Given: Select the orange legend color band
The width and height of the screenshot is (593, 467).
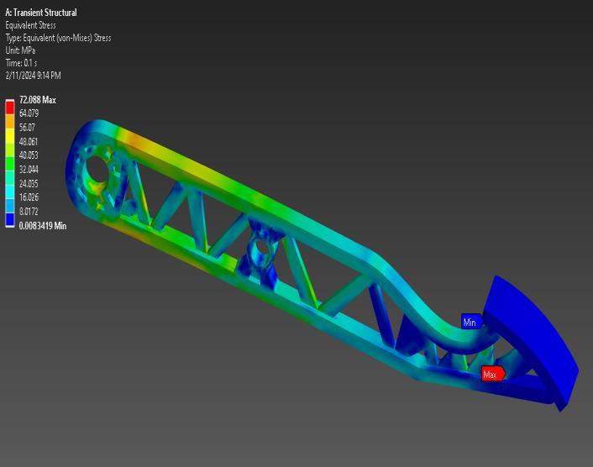Looking at the screenshot, I should point(10,122).
